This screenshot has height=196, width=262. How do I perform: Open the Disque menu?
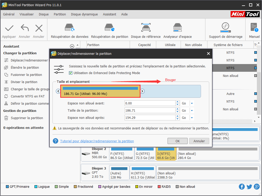43,14
